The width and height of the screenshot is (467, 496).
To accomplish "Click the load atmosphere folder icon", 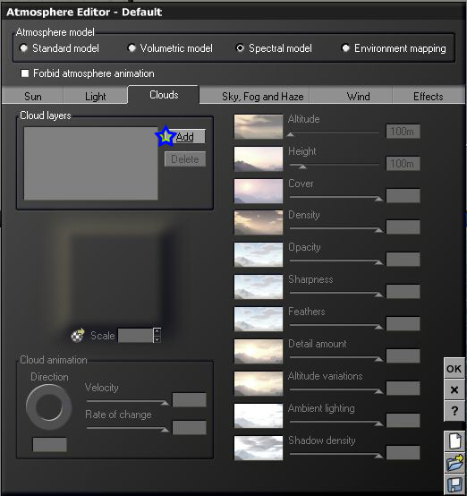I will point(454,463).
